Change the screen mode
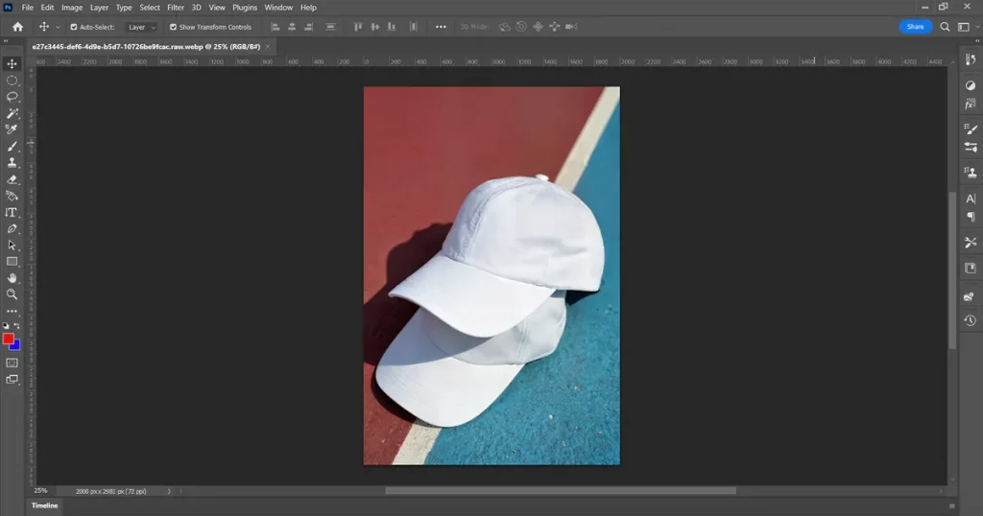Screen dimensions: 983x516 pyautogui.click(x=12, y=380)
